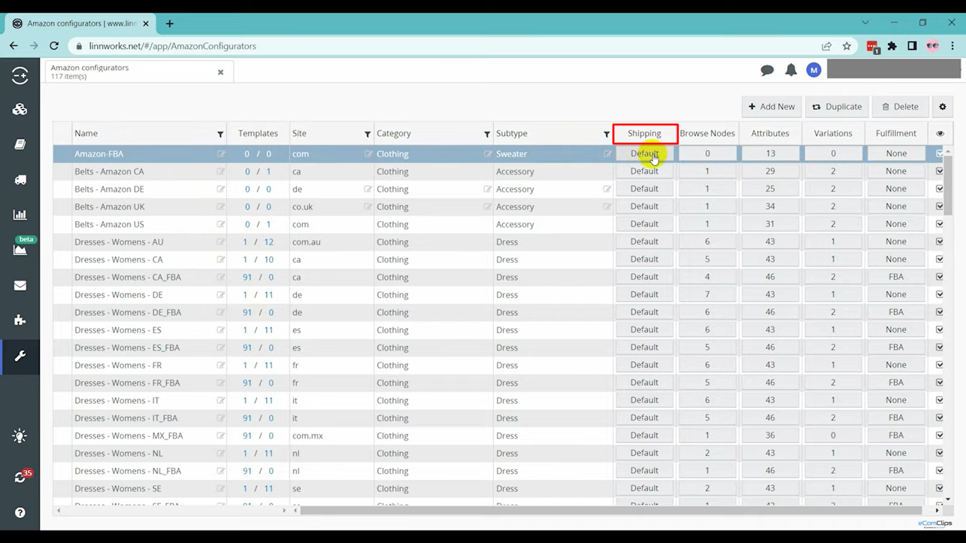
Task: Click the blue M user avatar
Action: pos(814,70)
